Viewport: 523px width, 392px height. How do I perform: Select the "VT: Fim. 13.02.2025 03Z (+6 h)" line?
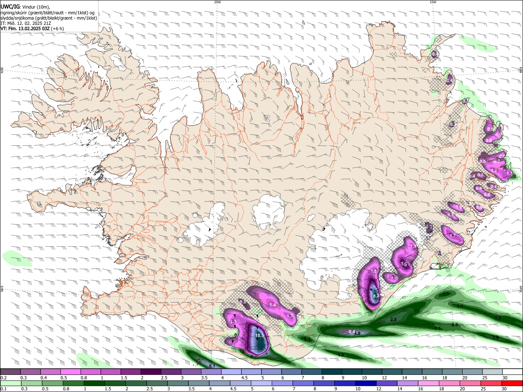pos(32,29)
